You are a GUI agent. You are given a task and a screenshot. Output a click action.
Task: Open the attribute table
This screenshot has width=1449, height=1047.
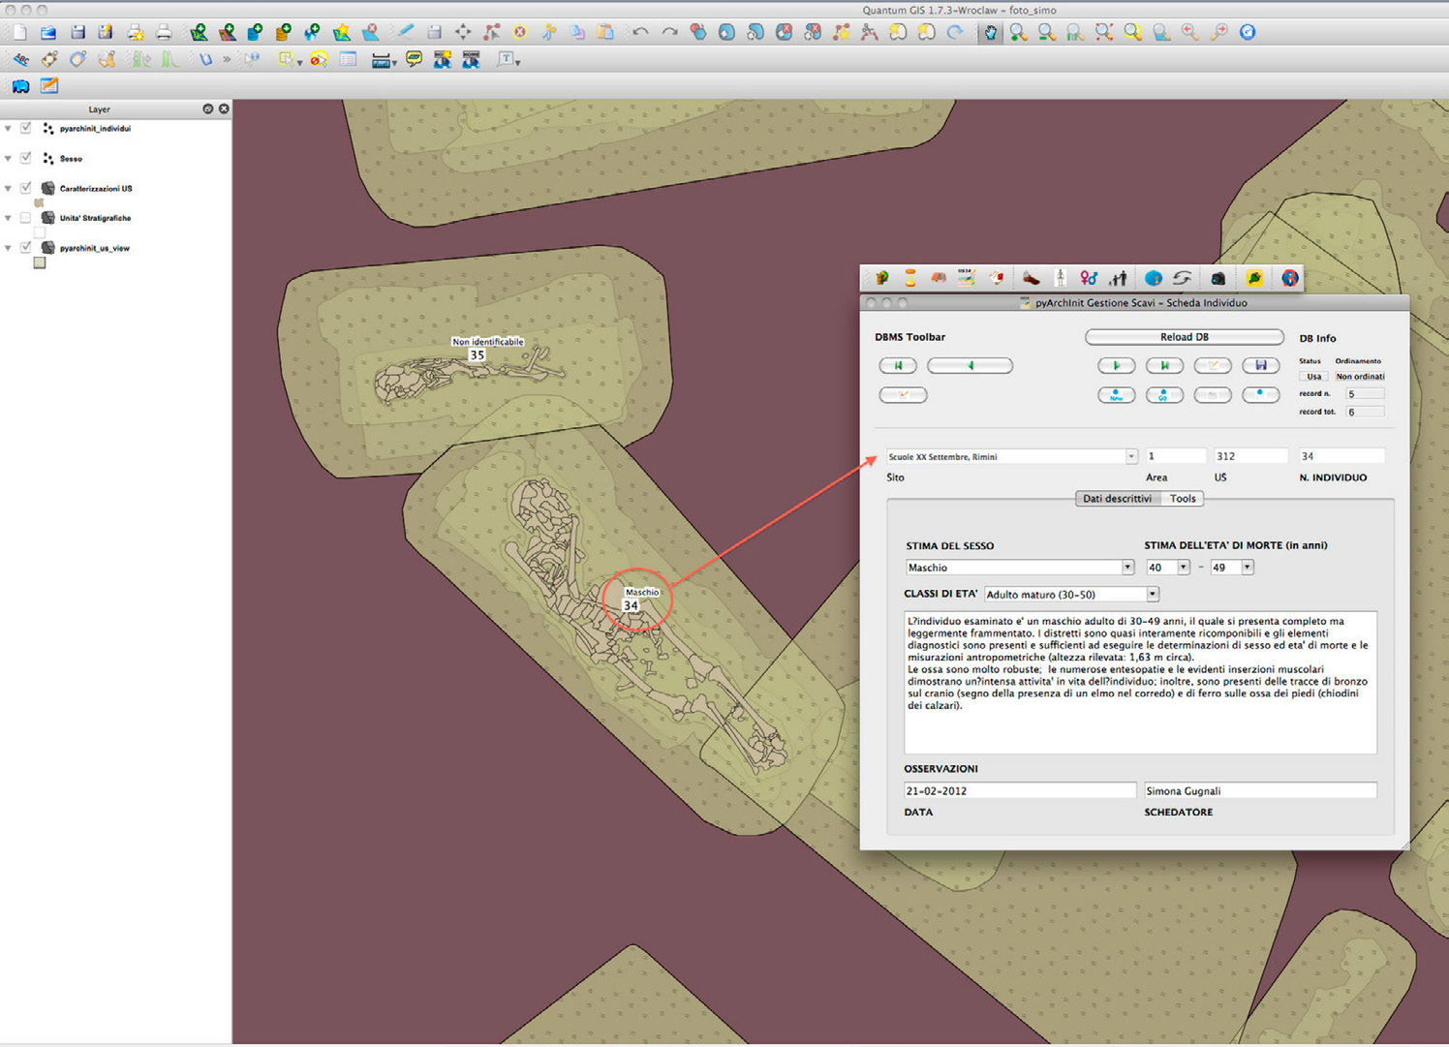point(348,59)
